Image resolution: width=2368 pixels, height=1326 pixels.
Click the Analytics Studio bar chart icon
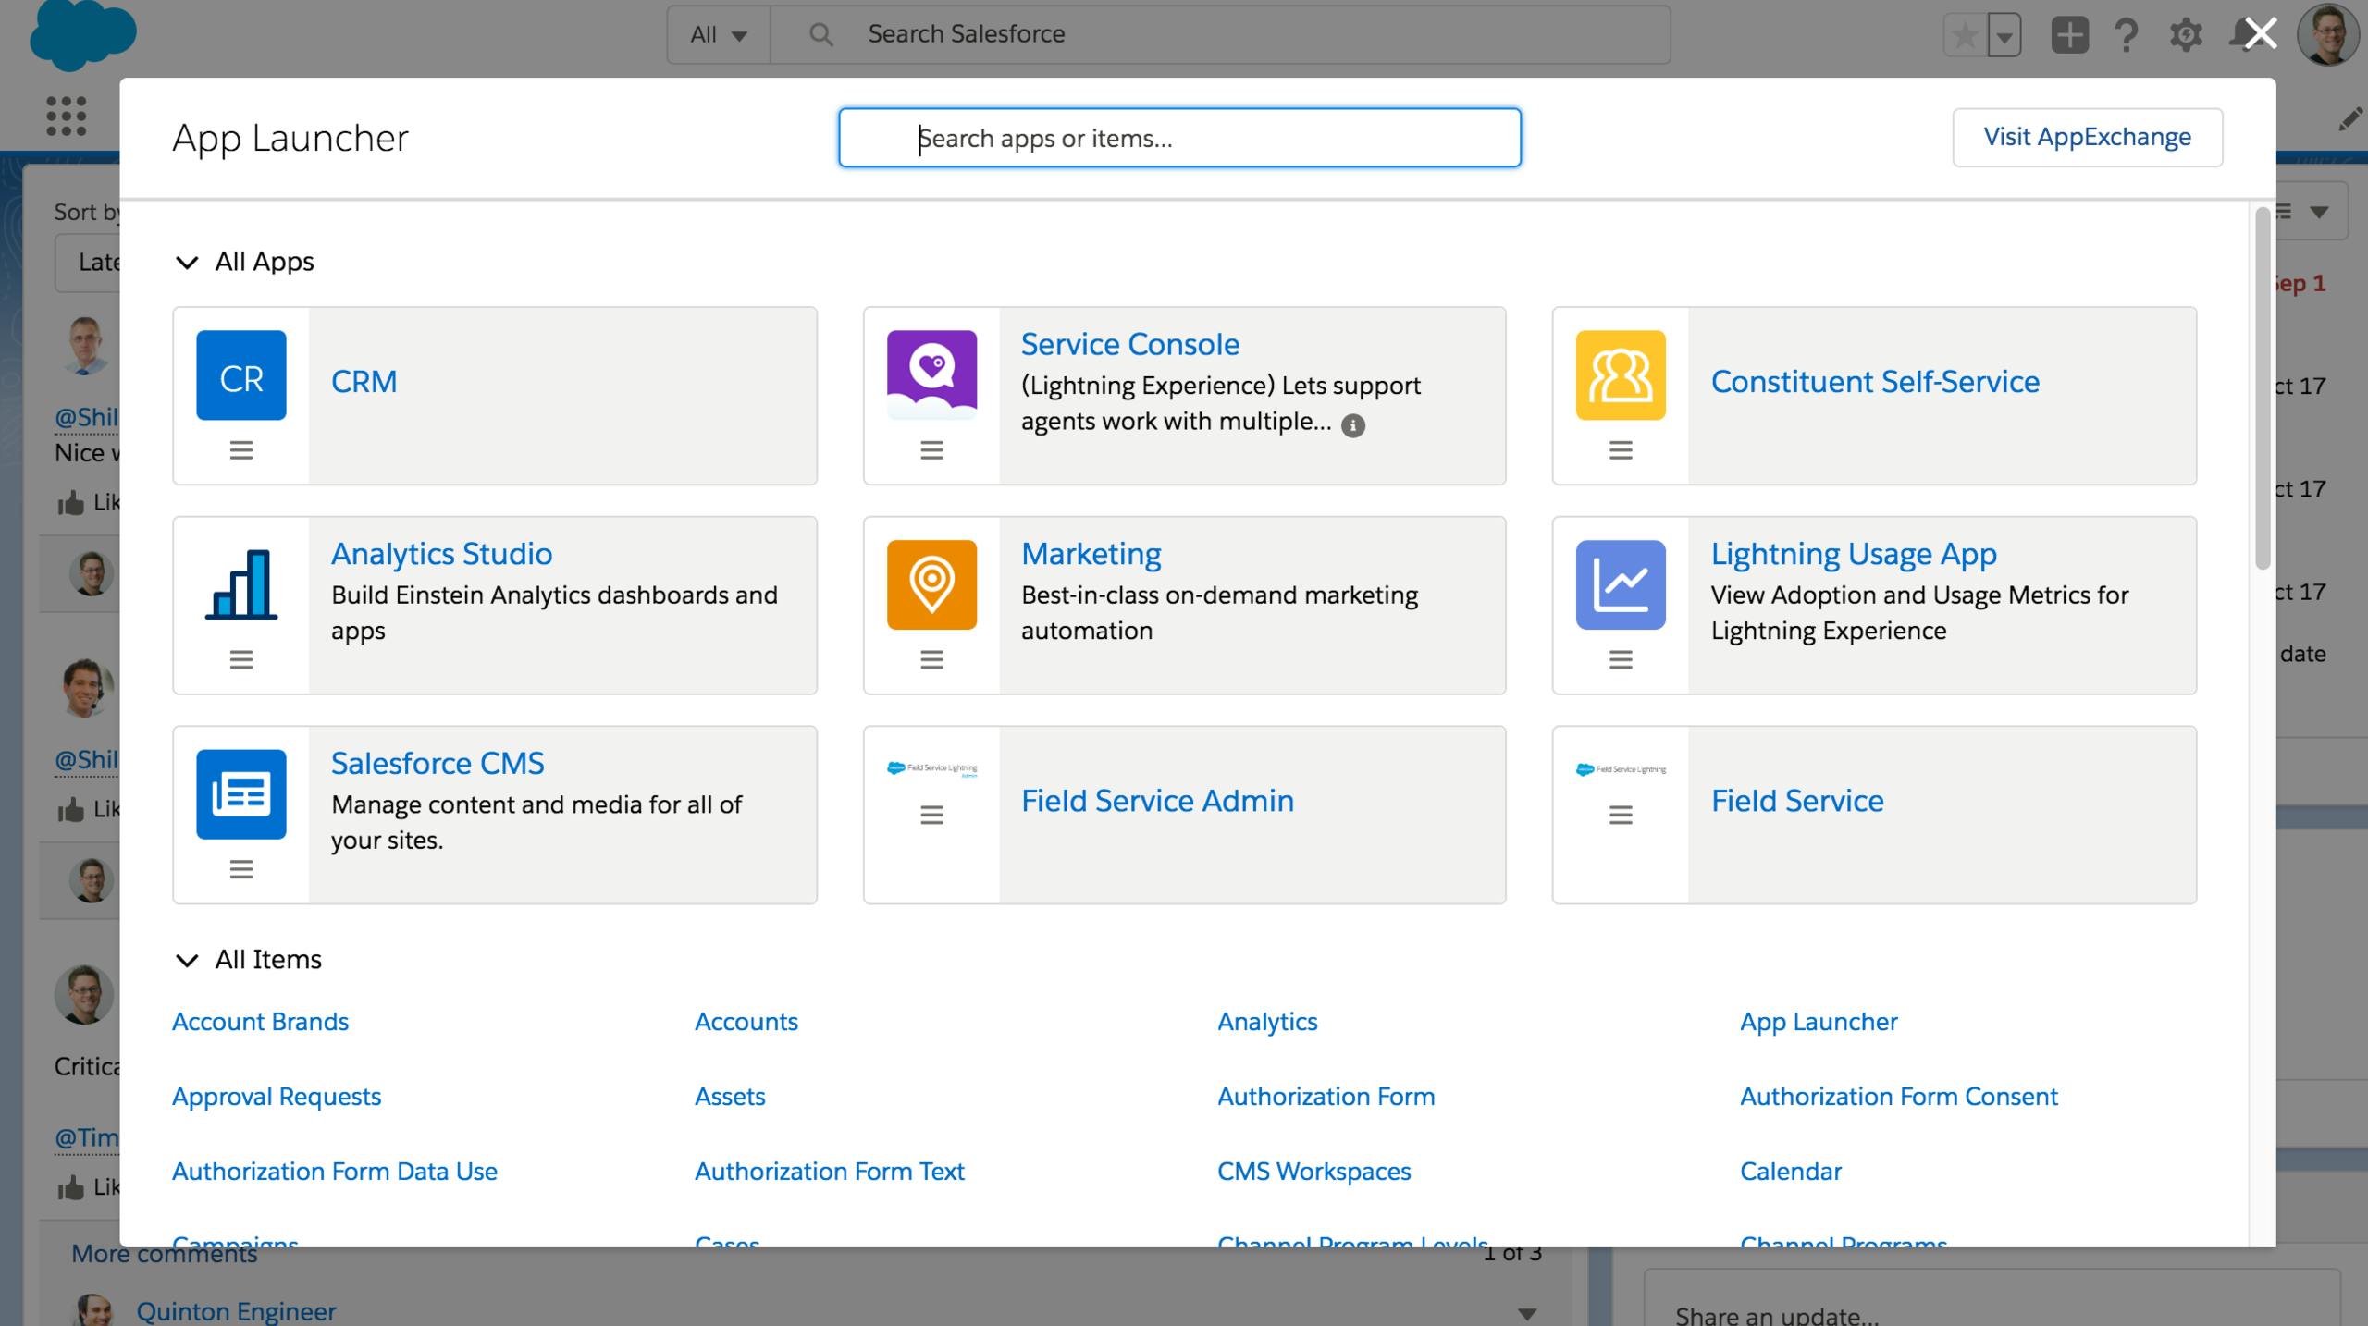coord(240,584)
